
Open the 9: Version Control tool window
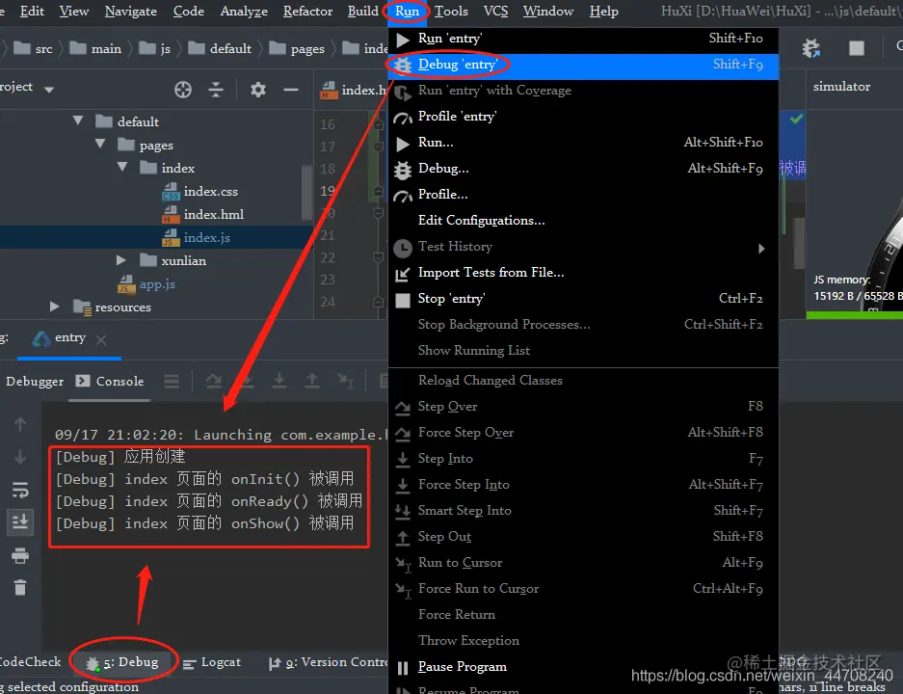click(x=328, y=662)
